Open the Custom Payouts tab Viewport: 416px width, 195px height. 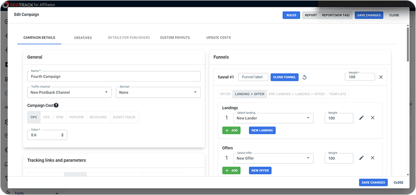click(x=175, y=38)
